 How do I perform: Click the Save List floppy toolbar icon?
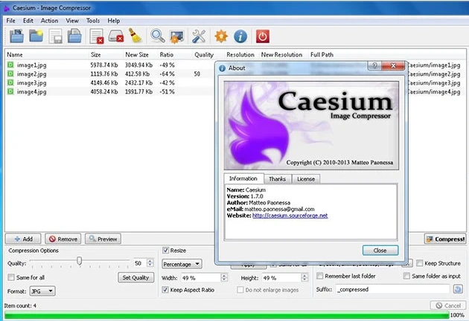[56, 36]
